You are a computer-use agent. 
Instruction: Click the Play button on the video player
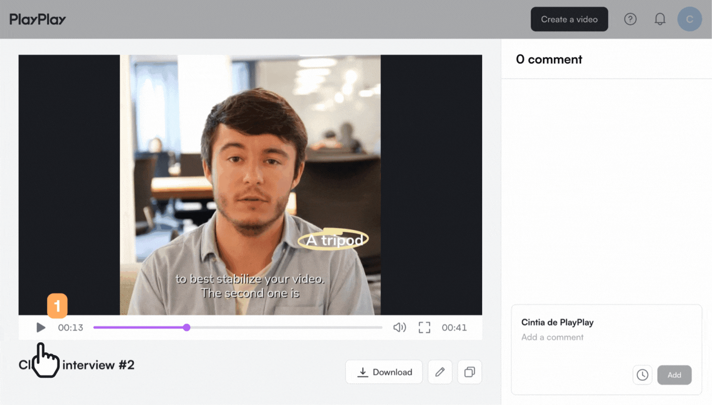[41, 327]
